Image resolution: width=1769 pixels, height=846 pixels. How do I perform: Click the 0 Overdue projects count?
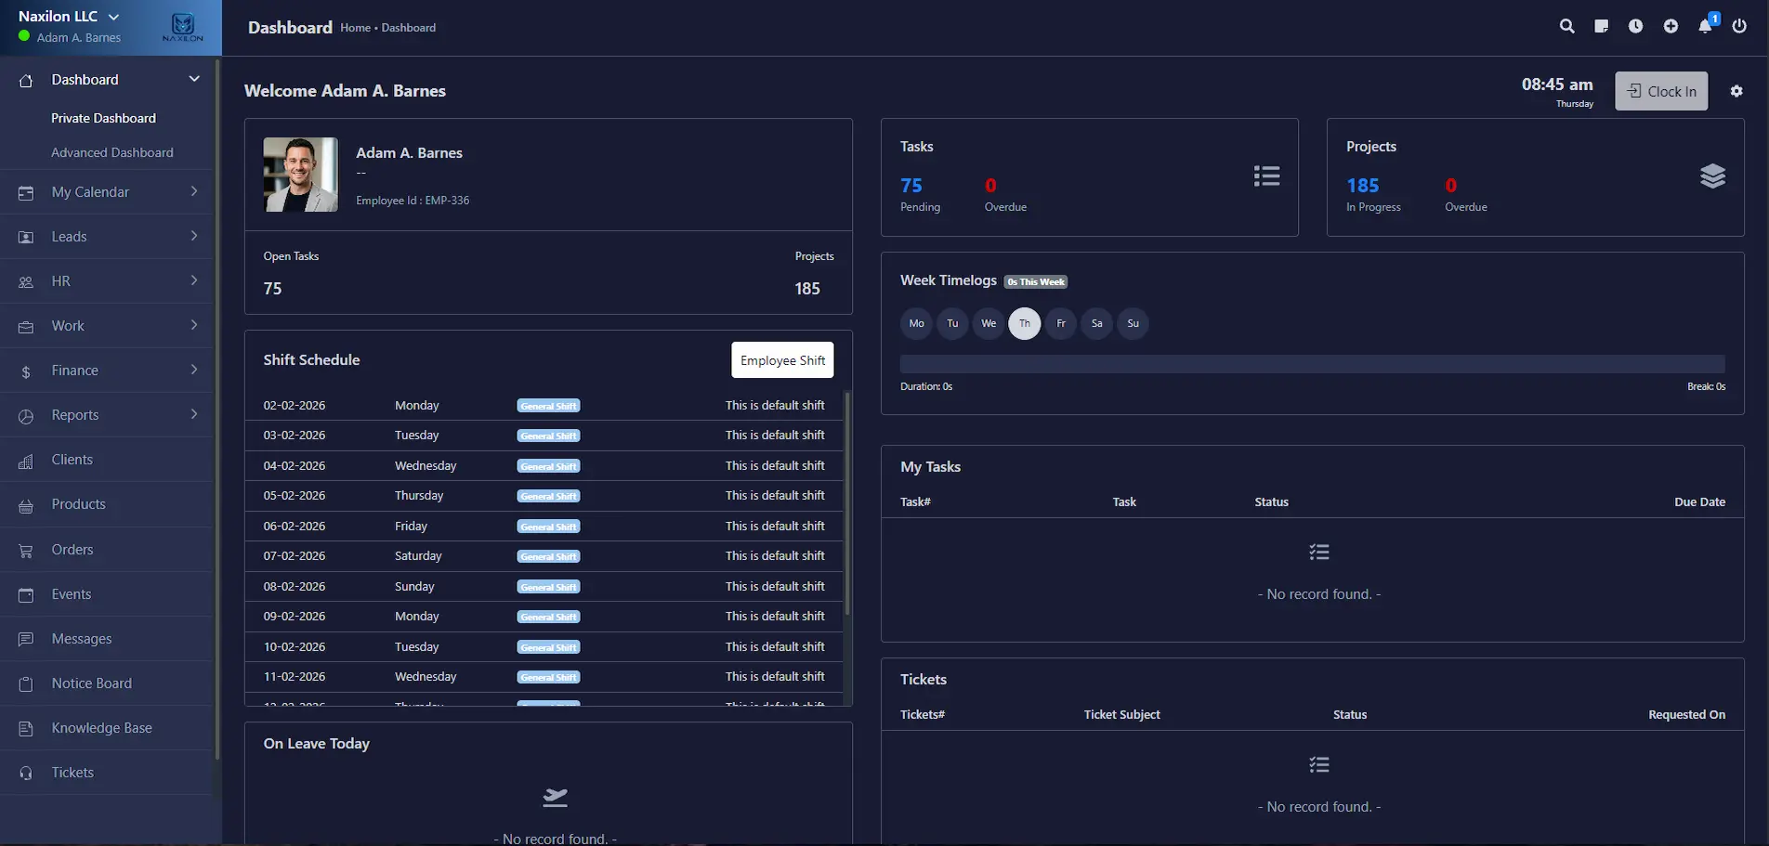[1450, 186]
